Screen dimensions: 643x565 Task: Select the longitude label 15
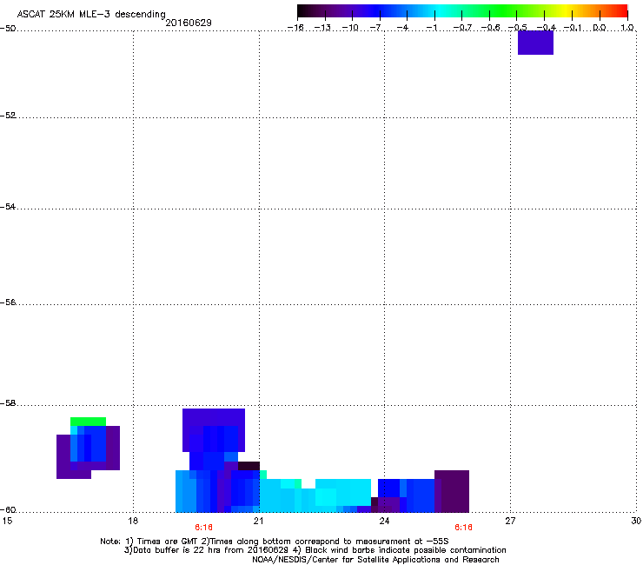click(x=7, y=521)
